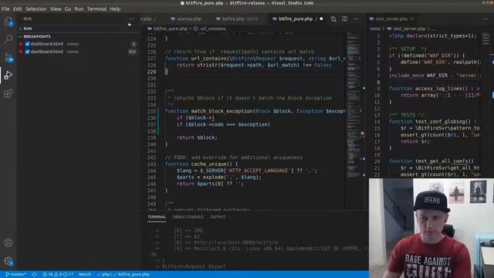Open the Run panel more actions ellipsis
The height and width of the screenshot is (278, 494).
(132, 19)
